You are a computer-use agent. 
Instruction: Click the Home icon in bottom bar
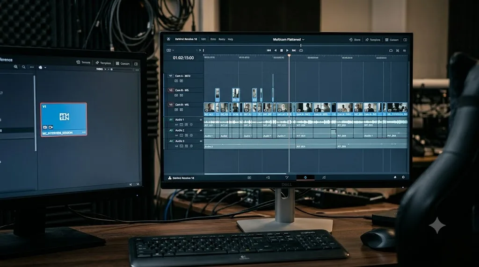[x=395, y=177]
